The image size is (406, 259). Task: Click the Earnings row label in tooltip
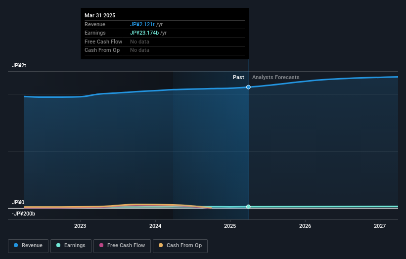click(x=95, y=33)
